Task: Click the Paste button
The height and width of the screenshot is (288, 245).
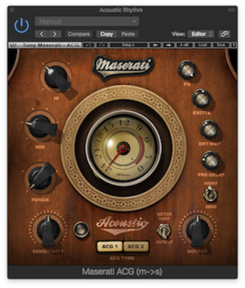Action: (128, 34)
